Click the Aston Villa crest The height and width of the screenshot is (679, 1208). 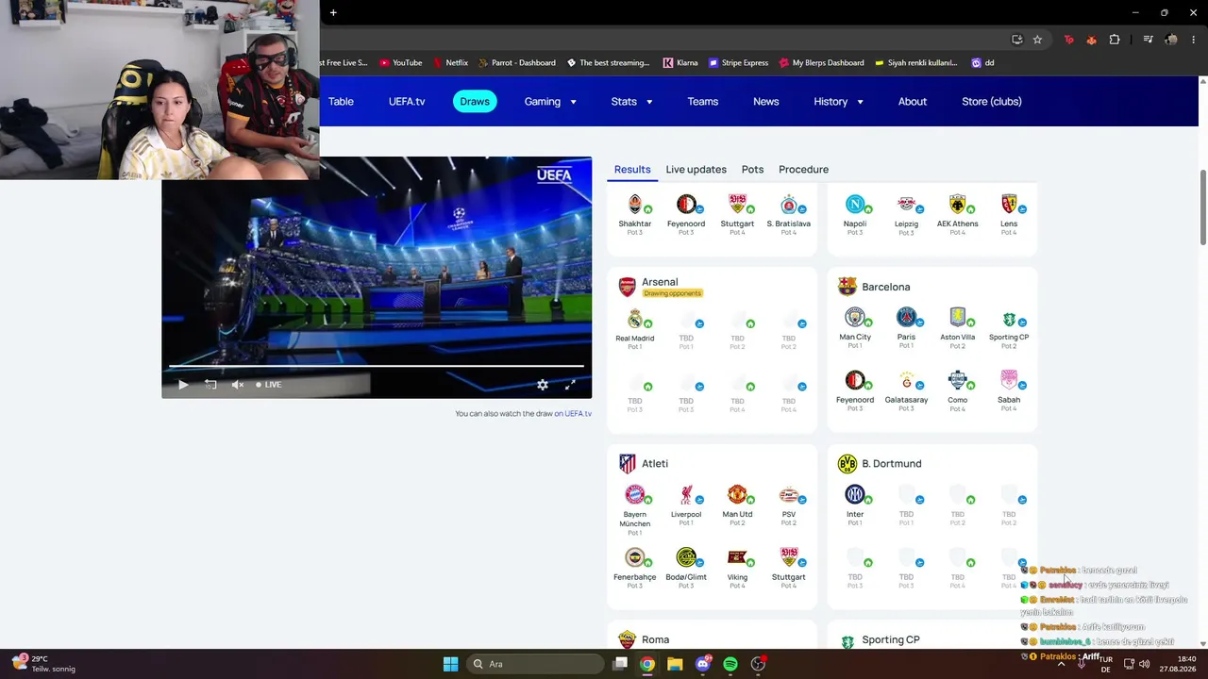[957, 317]
